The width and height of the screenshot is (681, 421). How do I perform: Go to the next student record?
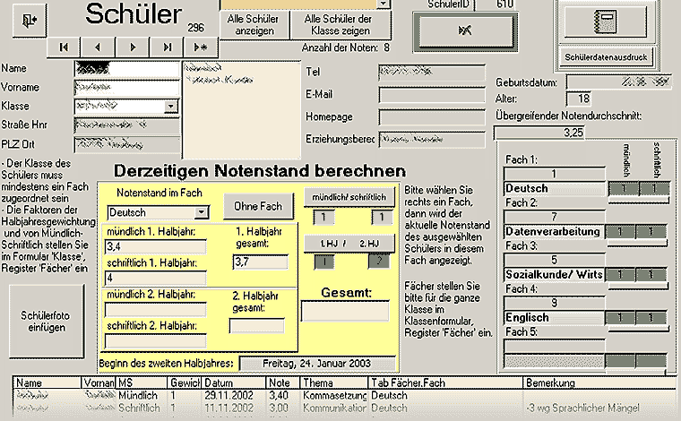(x=133, y=47)
